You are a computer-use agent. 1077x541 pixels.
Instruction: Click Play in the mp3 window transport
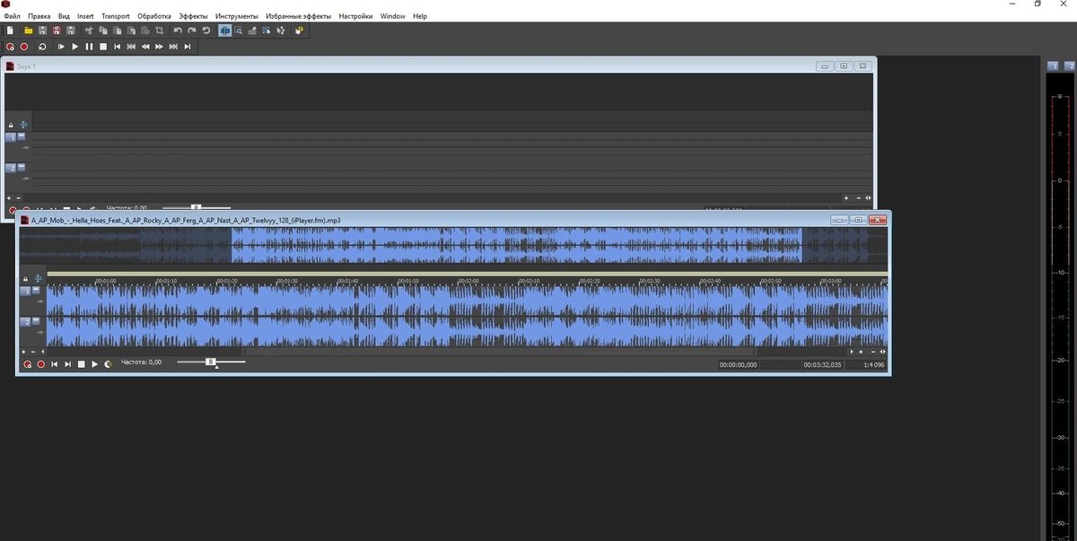pyautogui.click(x=94, y=363)
